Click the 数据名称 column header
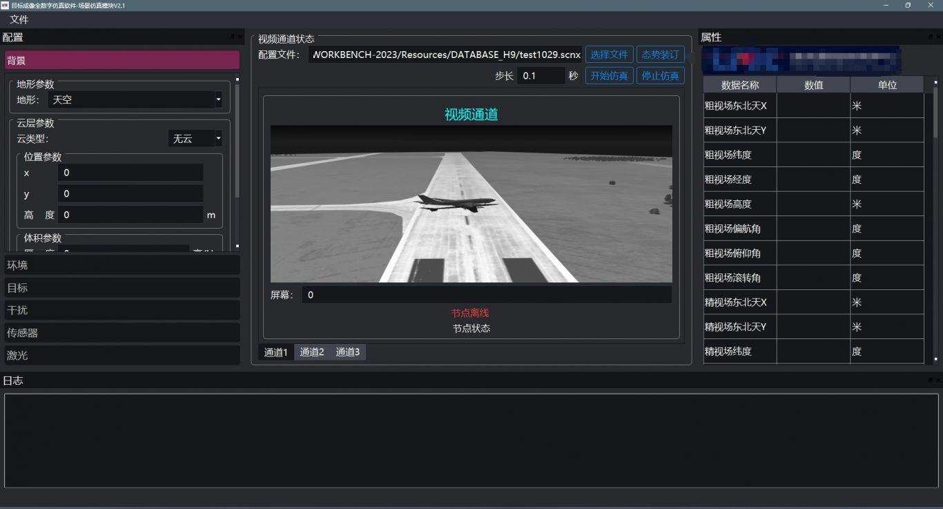943x509 pixels. click(740, 85)
